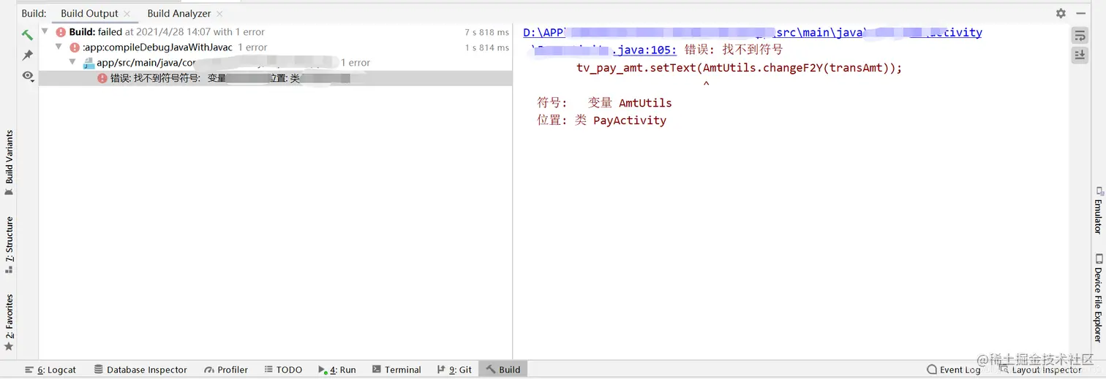Select the 错误: 找不到符号 error row
1106x379 pixels.
click(x=275, y=78)
